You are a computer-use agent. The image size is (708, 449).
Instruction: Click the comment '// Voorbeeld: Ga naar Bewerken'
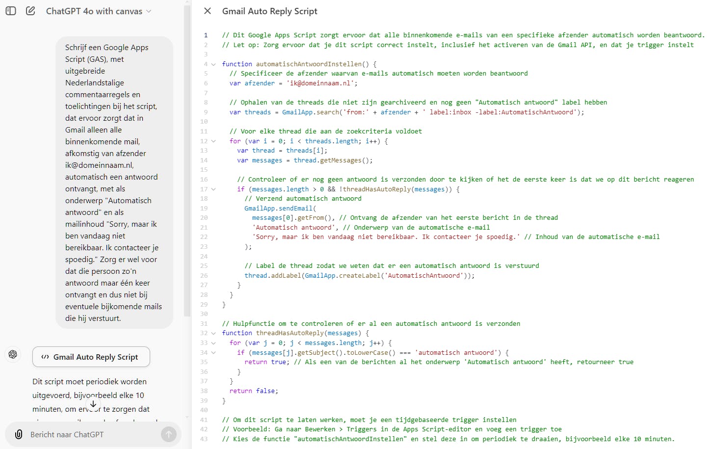coord(392,429)
